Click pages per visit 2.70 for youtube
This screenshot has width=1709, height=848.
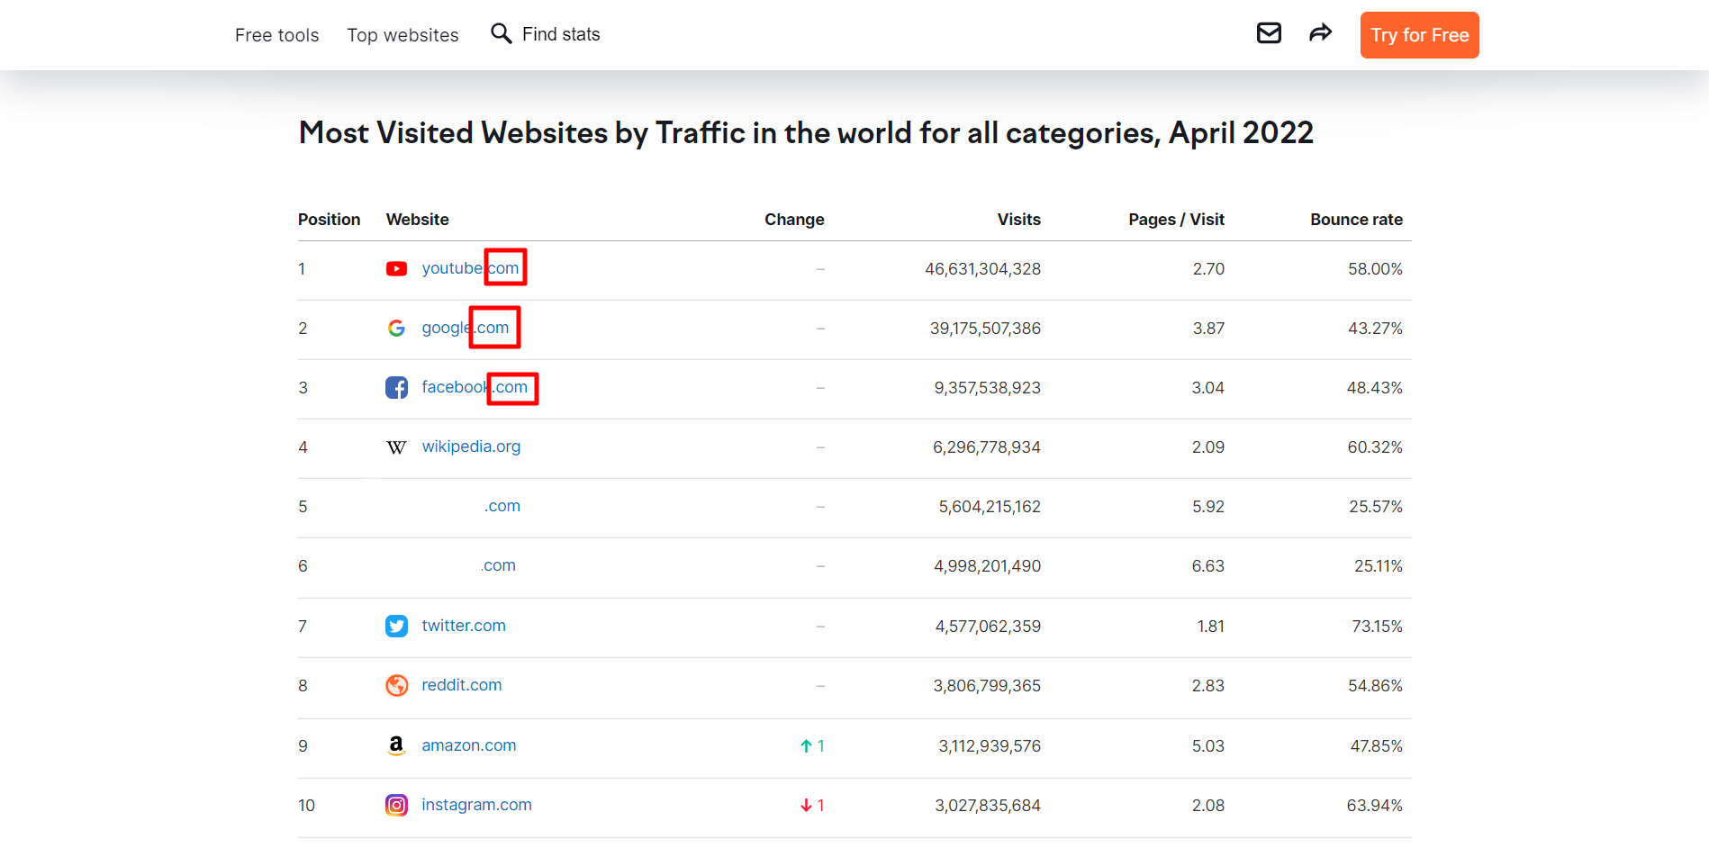coord(1208,269)
